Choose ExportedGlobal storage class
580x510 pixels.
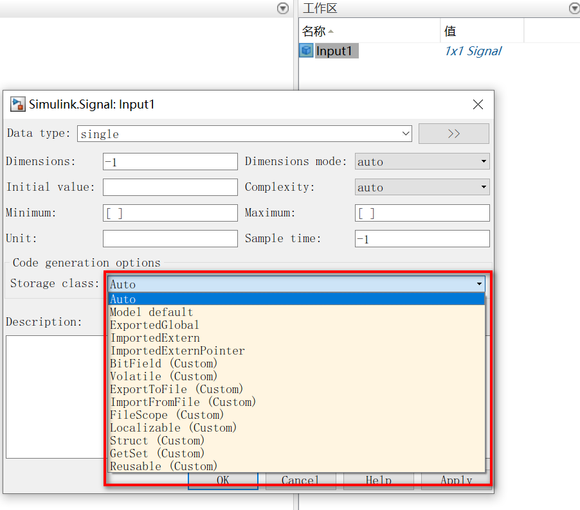pos(296,325)
